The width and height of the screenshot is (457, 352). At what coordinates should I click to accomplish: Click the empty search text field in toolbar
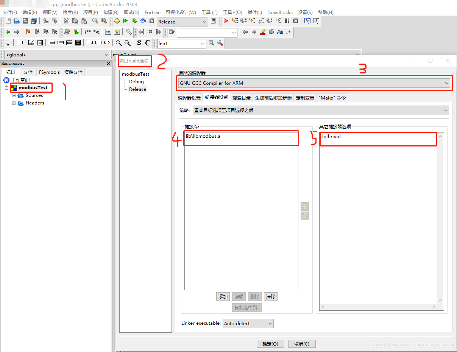point(207,33)
